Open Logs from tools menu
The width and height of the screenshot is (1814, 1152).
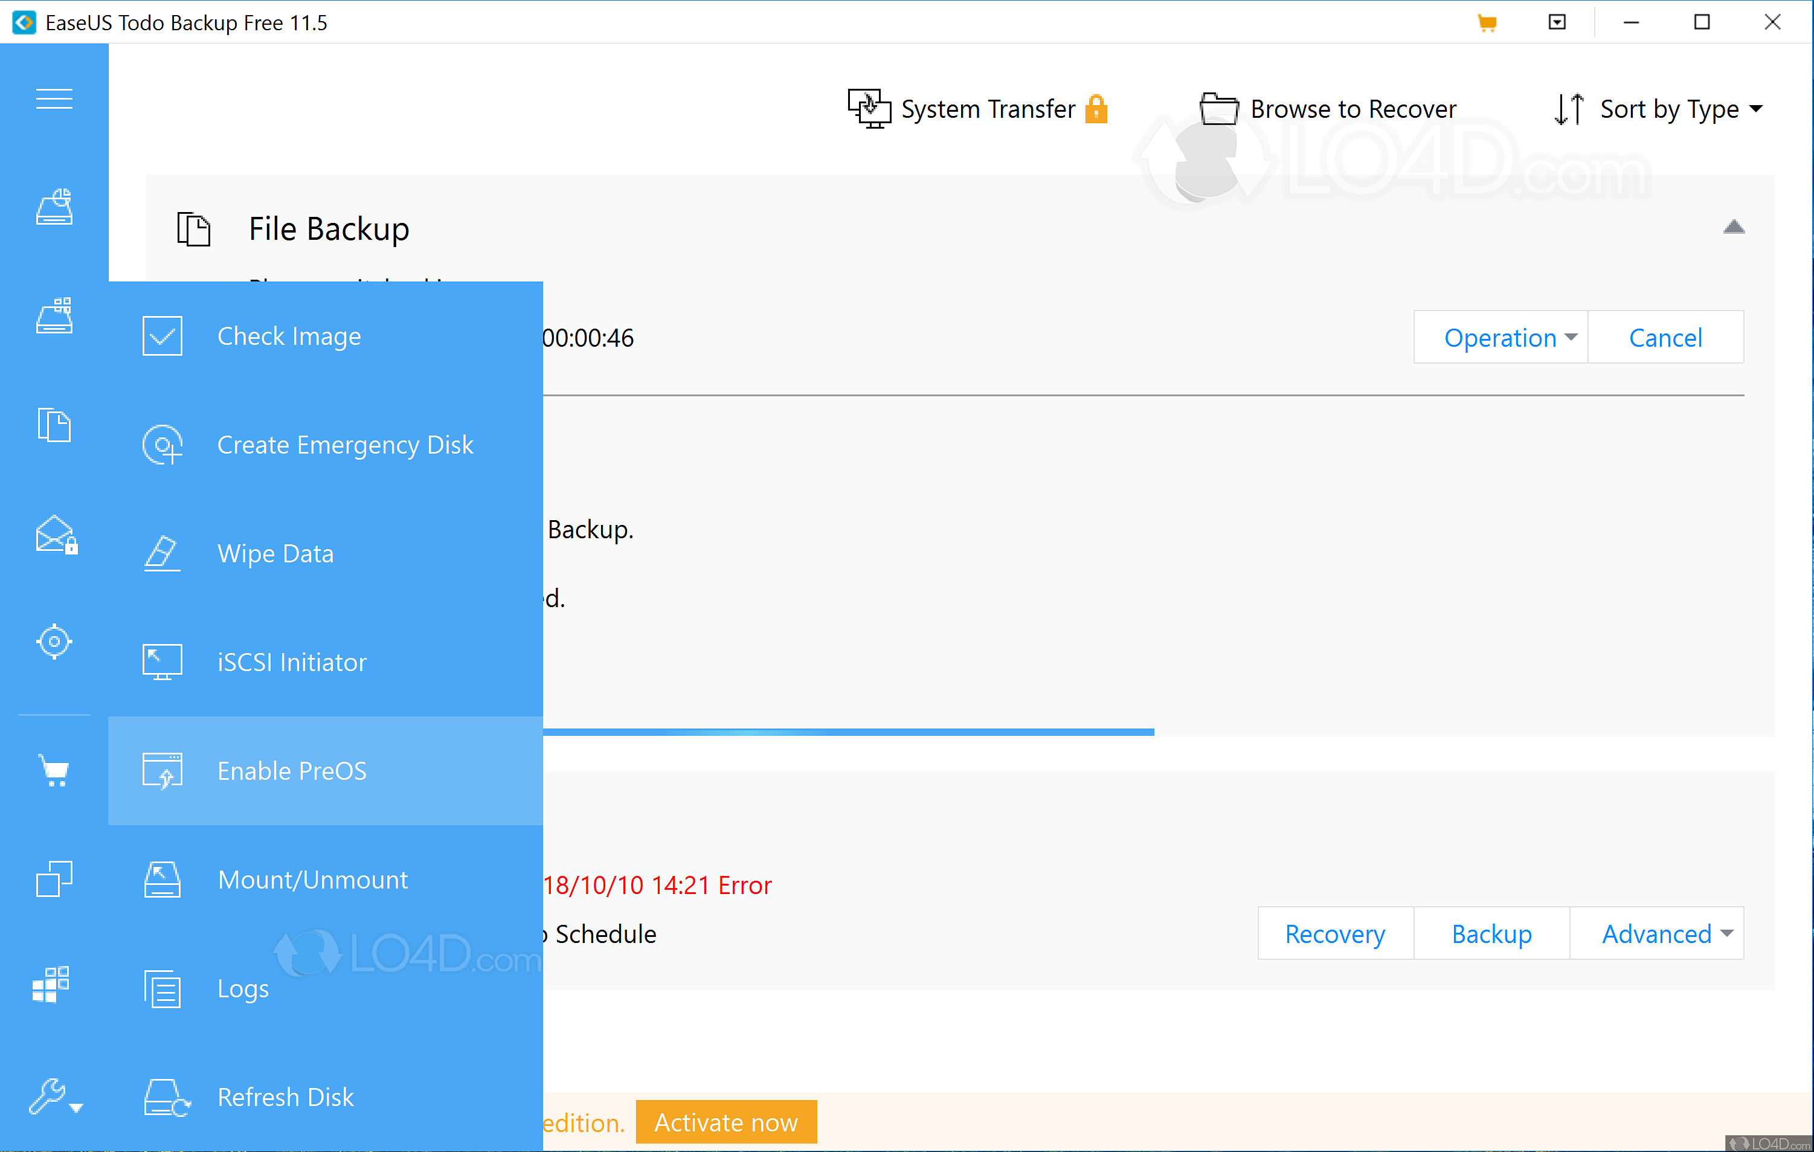pyautogui.click(x=326, y=988)
